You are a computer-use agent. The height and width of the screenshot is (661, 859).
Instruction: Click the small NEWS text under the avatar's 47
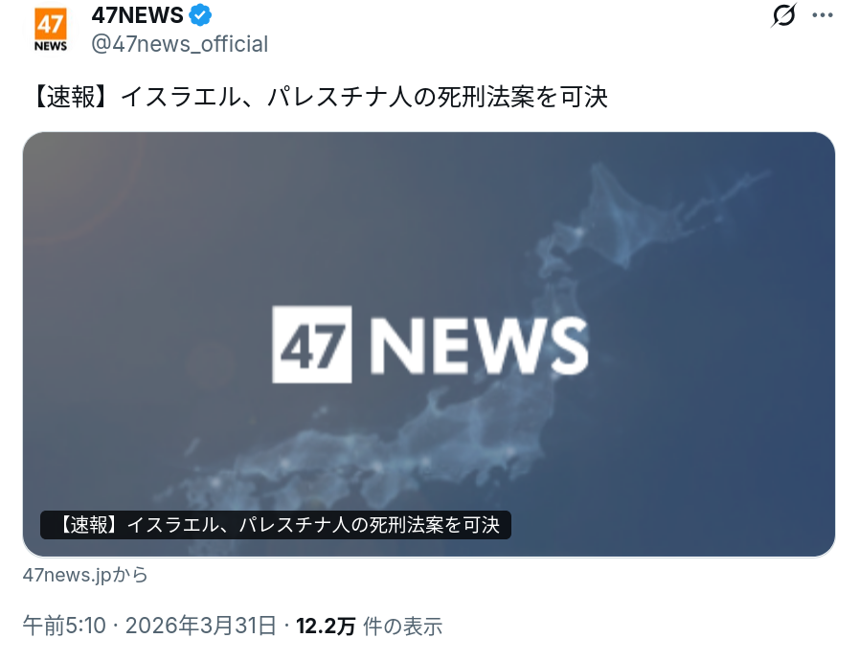coord(51,46)
